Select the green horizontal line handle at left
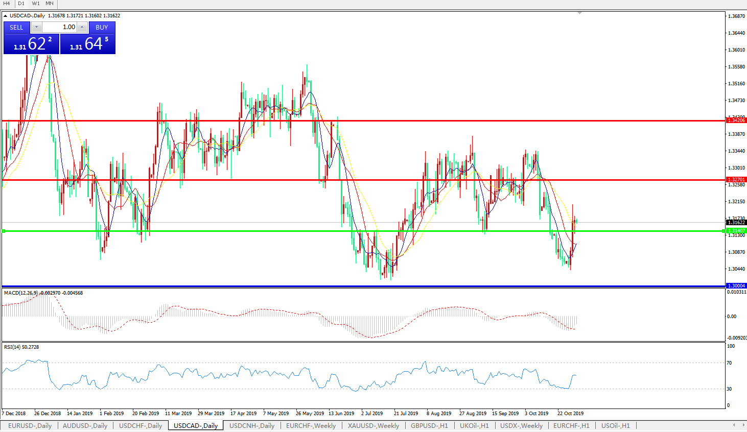The height and width of the screenshot is (432, 747). 4,231
